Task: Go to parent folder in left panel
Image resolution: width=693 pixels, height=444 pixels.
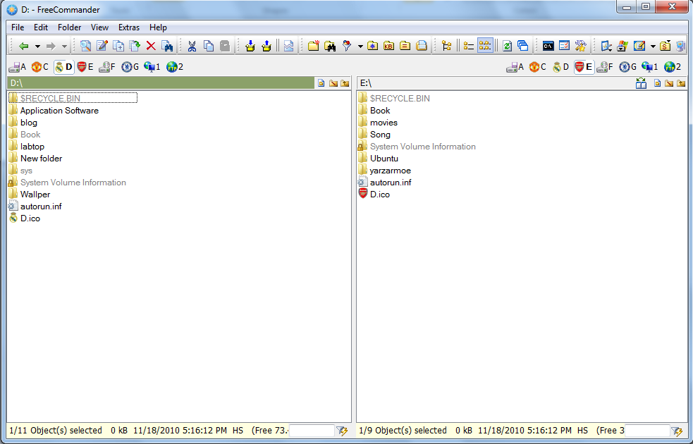Action: [x=345, y=83]
